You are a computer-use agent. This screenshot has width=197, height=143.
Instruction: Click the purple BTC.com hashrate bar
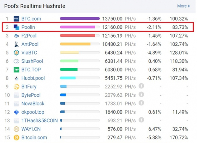(80, 19)
